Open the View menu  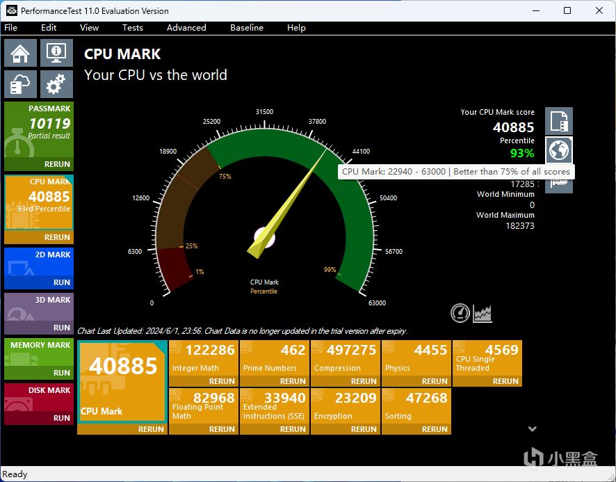point(89,28)
